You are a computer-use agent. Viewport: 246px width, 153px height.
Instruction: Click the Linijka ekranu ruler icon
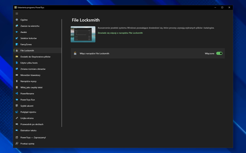(17, 118)
